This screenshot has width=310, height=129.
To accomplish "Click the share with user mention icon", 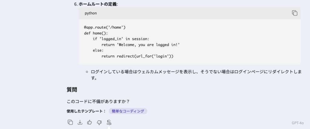I will (x=109, y=122).
